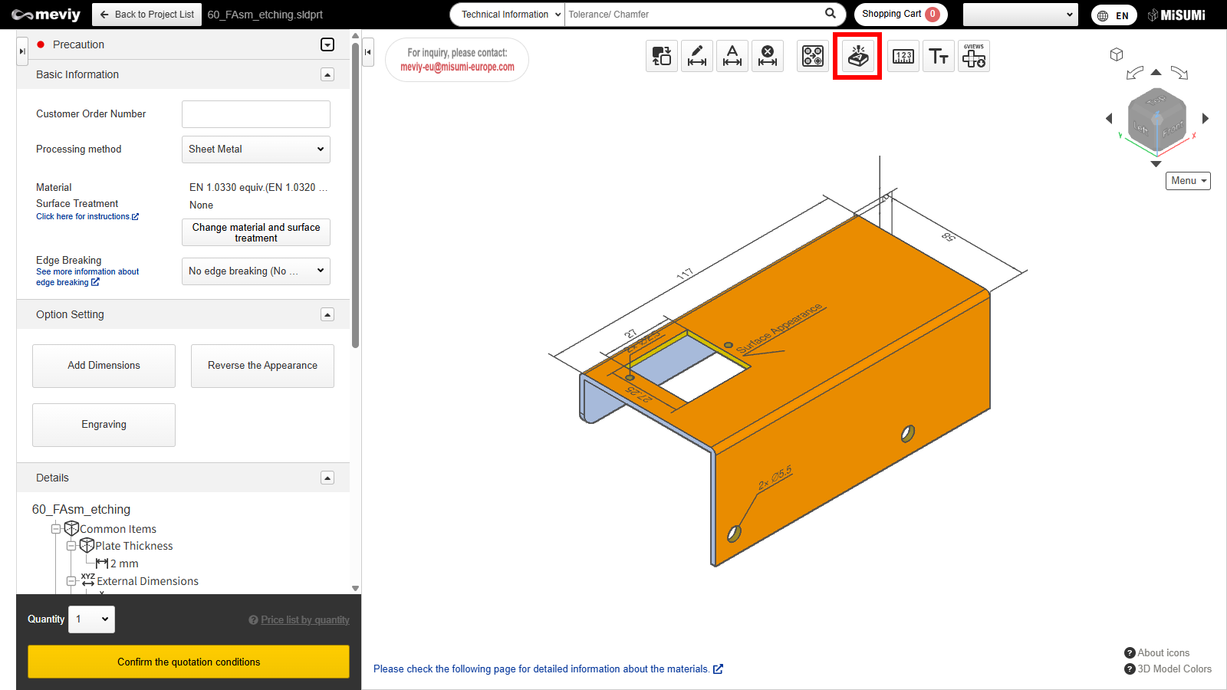Open the Quantity dropdown

pos(91,619)
